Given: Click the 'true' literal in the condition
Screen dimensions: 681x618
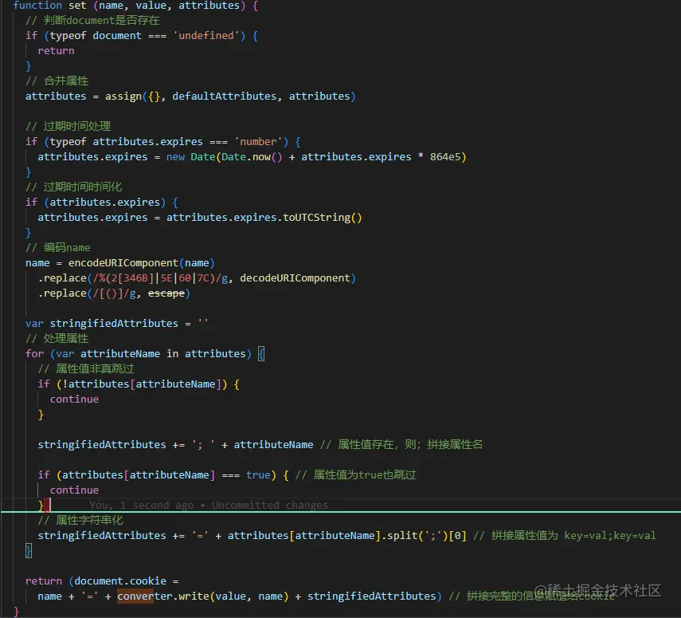Looking at the screenshot, I should pos(258,475).
